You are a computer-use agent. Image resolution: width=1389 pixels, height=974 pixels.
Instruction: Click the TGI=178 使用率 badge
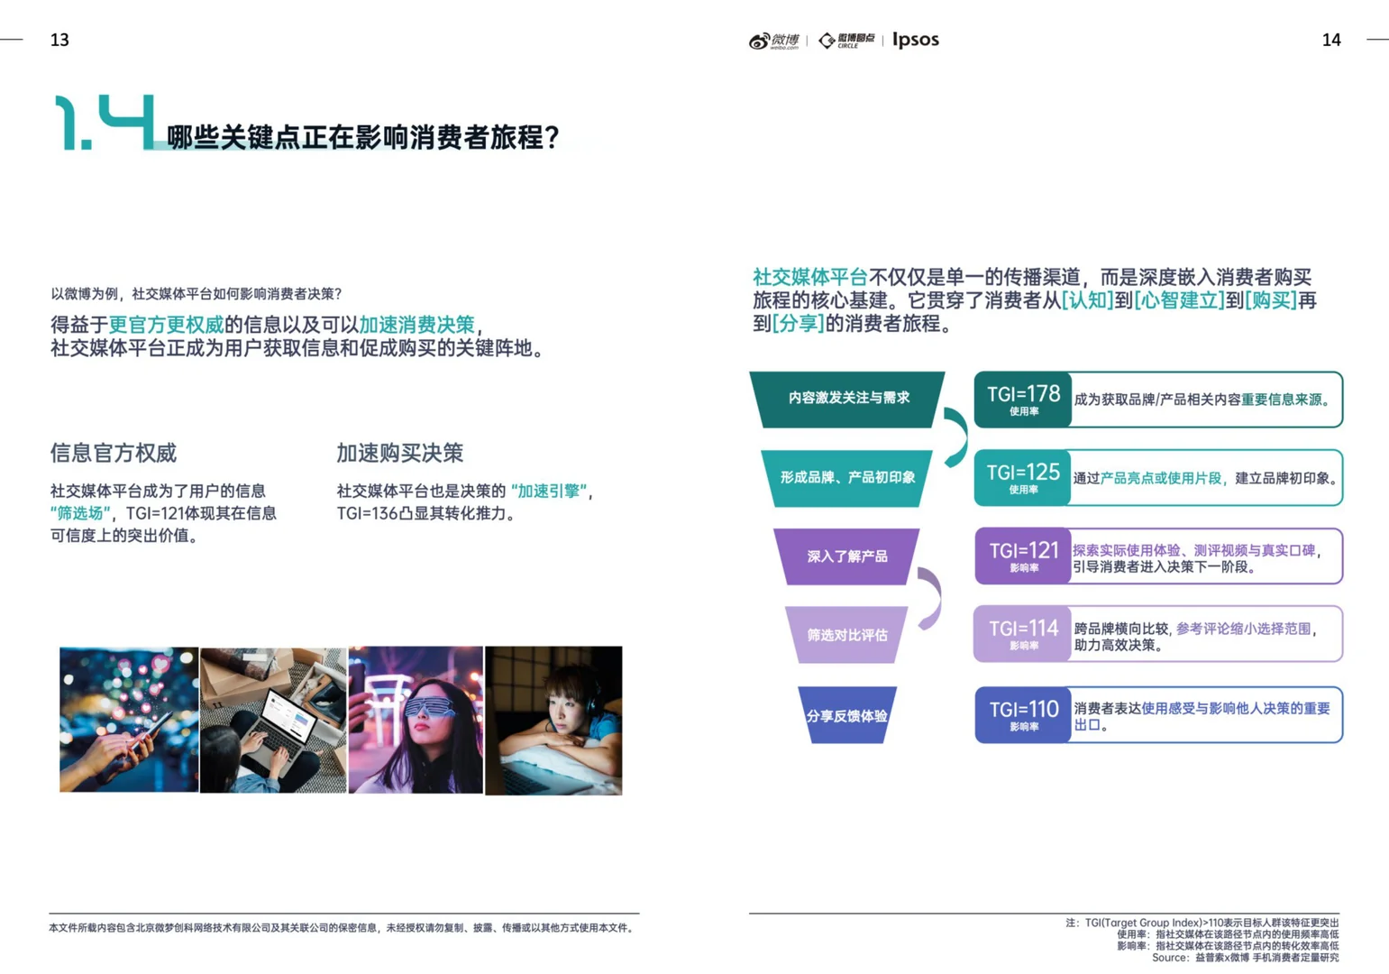(x=1023, y=400)
